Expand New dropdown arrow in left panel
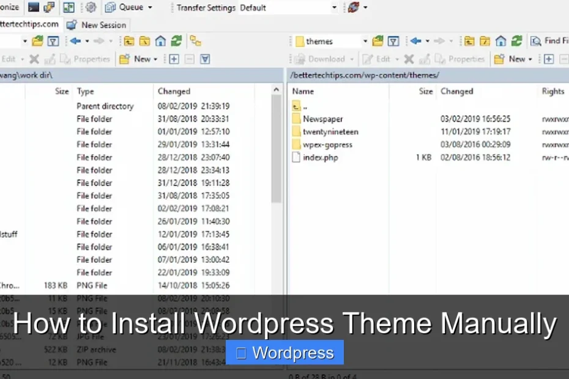569x379 pixels. [155, 59]
